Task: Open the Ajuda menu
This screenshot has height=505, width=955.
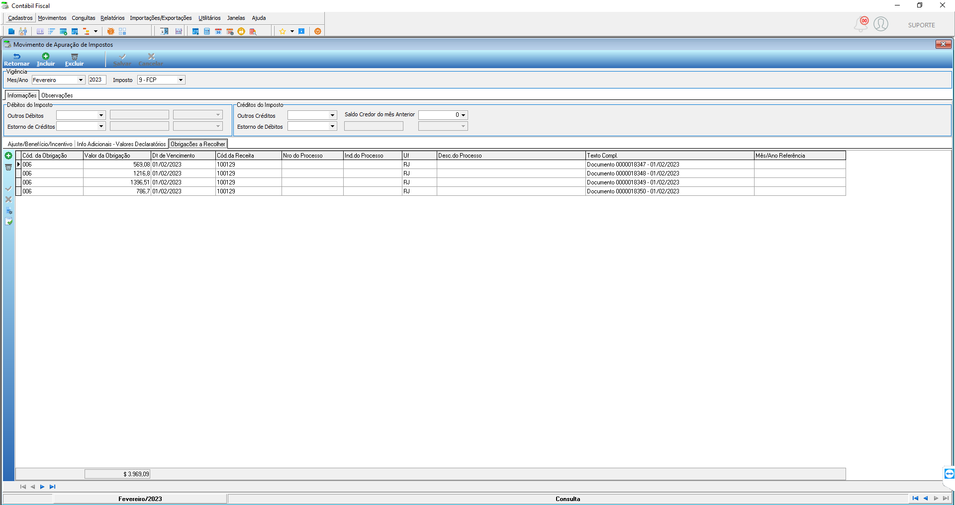Action: click(x=259, y=18)
